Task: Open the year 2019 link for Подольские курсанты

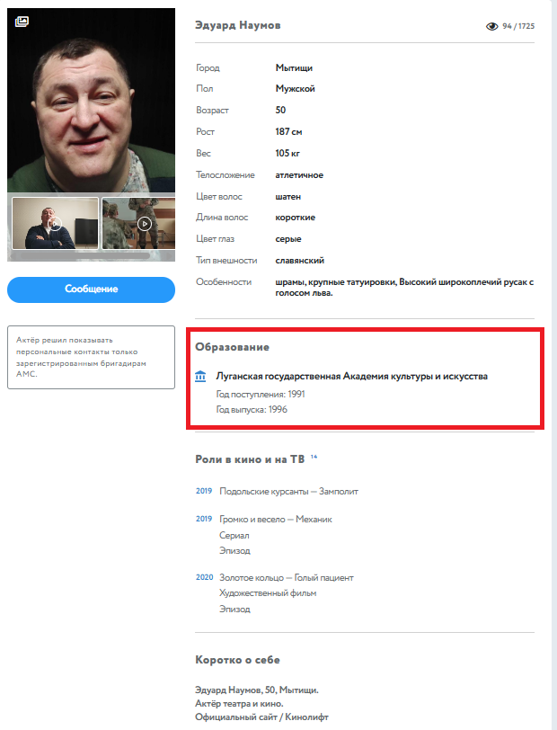Action: (204, 491)
